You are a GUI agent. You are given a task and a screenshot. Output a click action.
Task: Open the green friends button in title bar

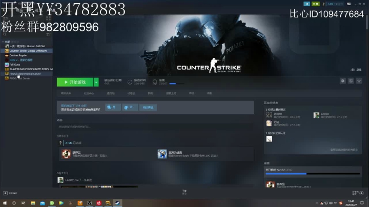click(316, 4)
